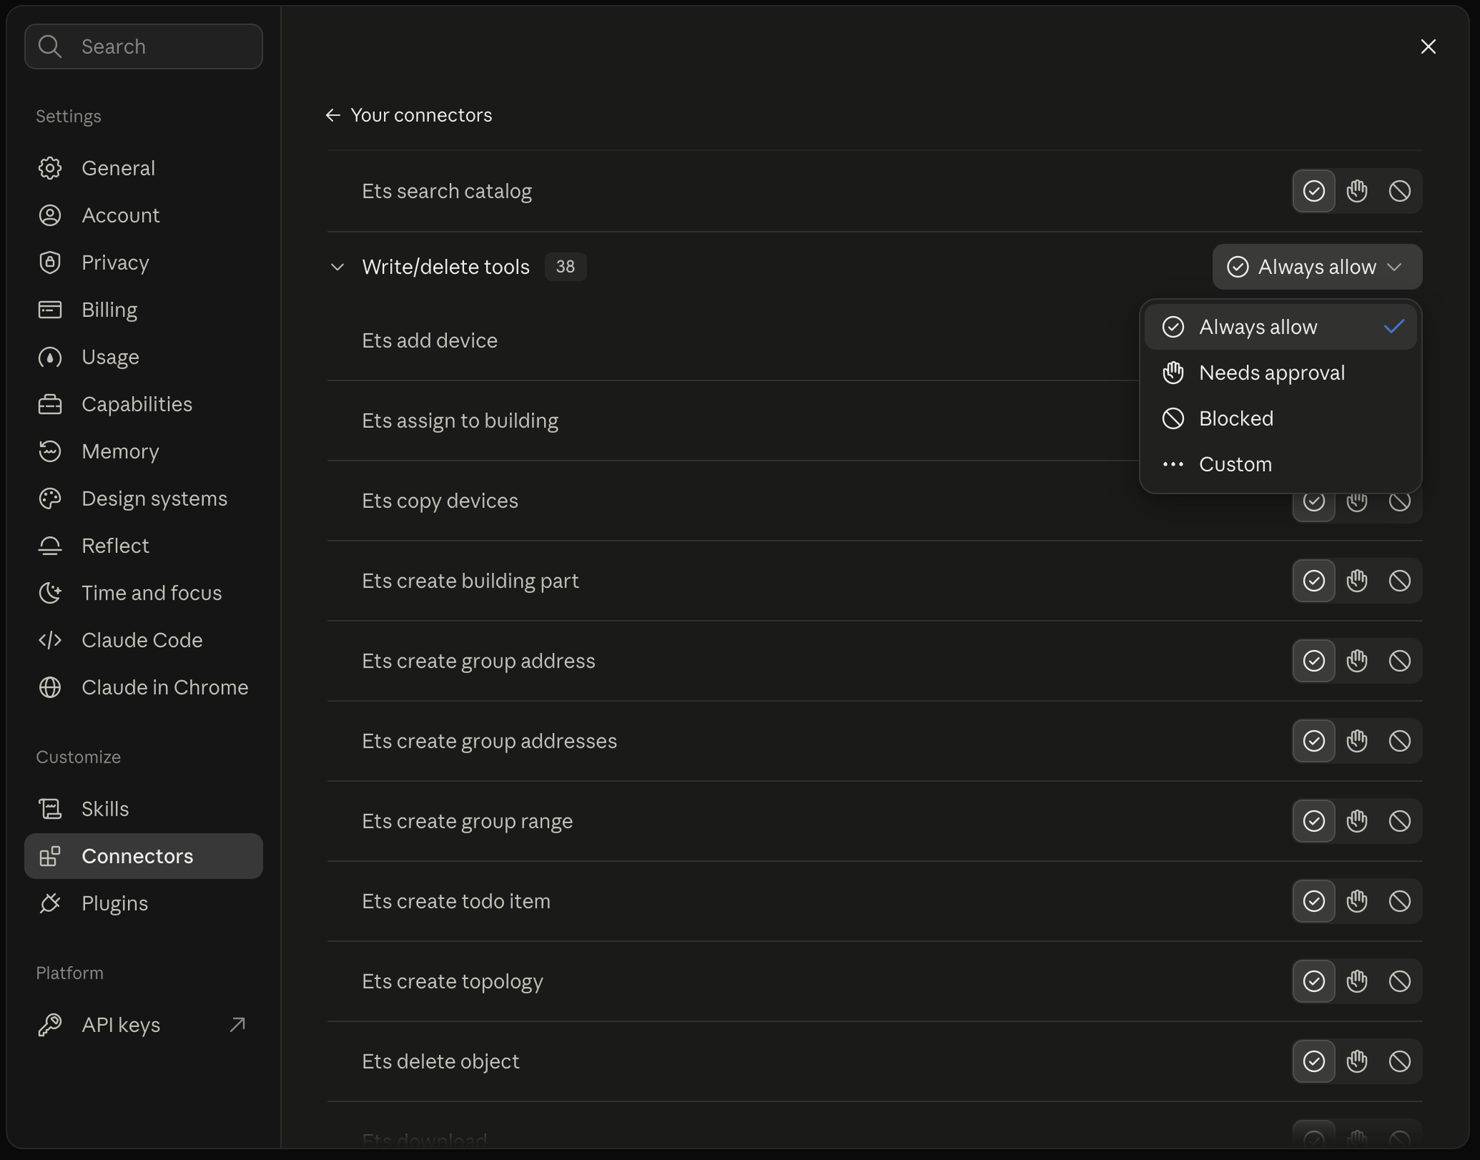Click the Ets add device row label
The image size is (1480, 1160).
click(430, 341)
